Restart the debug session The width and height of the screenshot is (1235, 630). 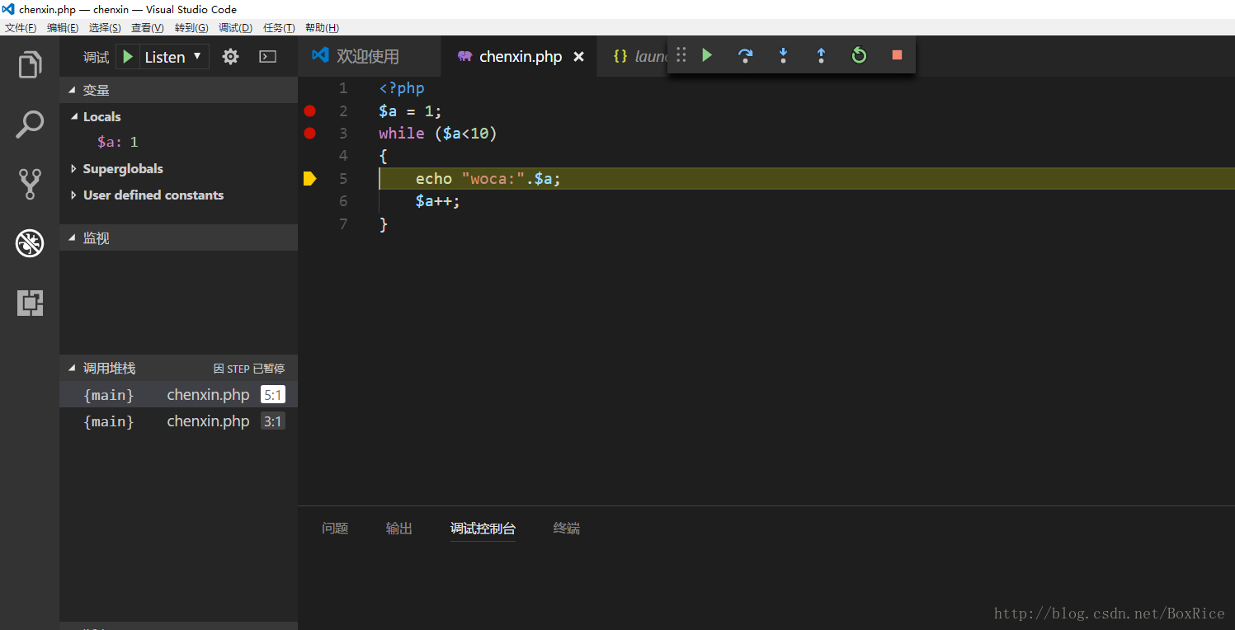coord(859,55)
